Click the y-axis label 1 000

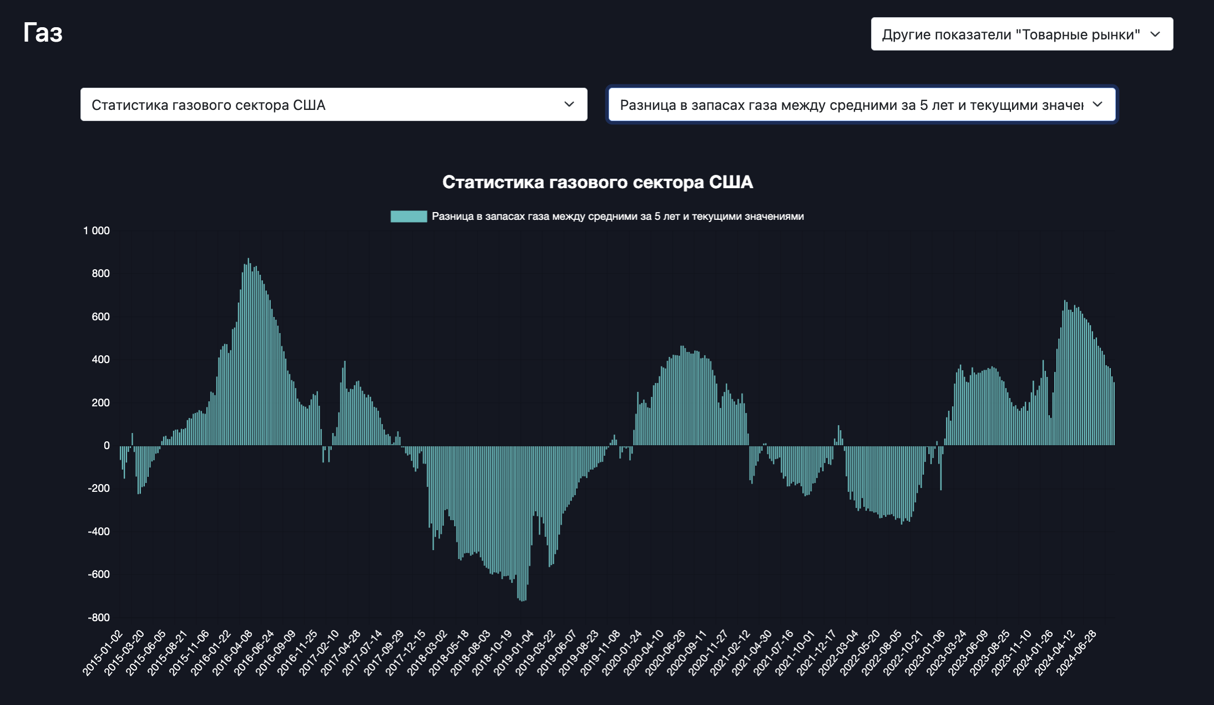[x=97, y=230]
